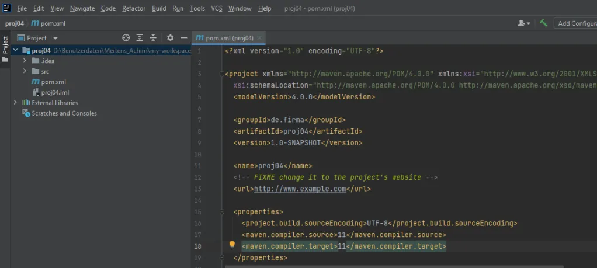This screenshot has width=597, height=268.
Task: Click the yellow light bulb intention icon
Action: tap(232, 245)
